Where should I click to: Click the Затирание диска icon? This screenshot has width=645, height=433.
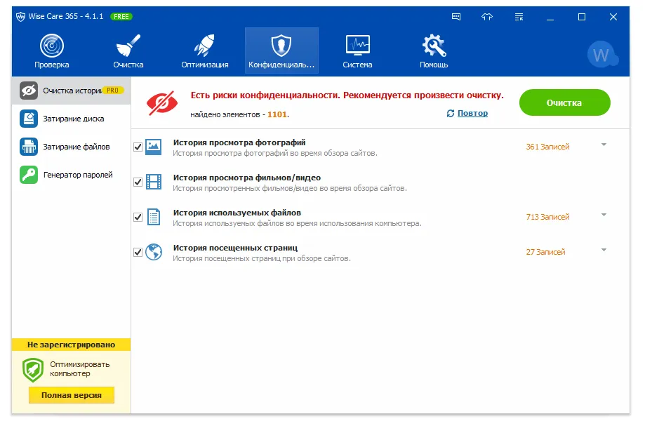(29, 119)
